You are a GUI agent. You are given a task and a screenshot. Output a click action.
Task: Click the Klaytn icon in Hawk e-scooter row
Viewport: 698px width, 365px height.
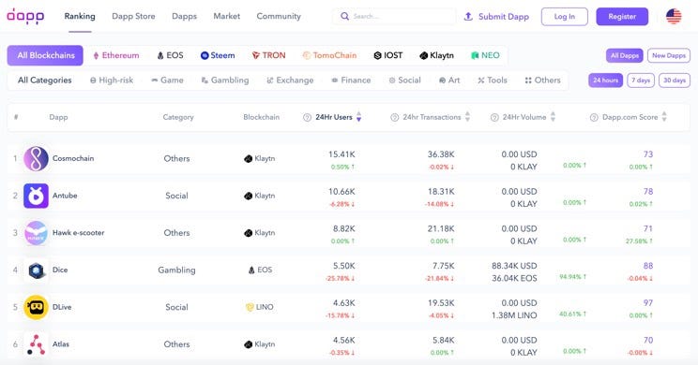click(x=248, y=233)
